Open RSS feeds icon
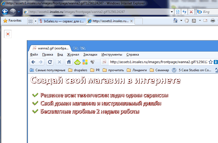218x143 pixels. tap(194, 21)
